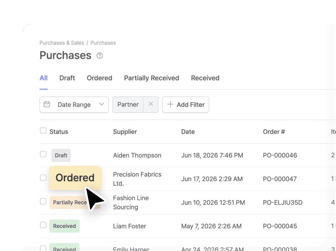Screen dimensions: 336x251
Task: Select the Precision Fabrics Ltd. row checkbox
Action: (43, 177)
